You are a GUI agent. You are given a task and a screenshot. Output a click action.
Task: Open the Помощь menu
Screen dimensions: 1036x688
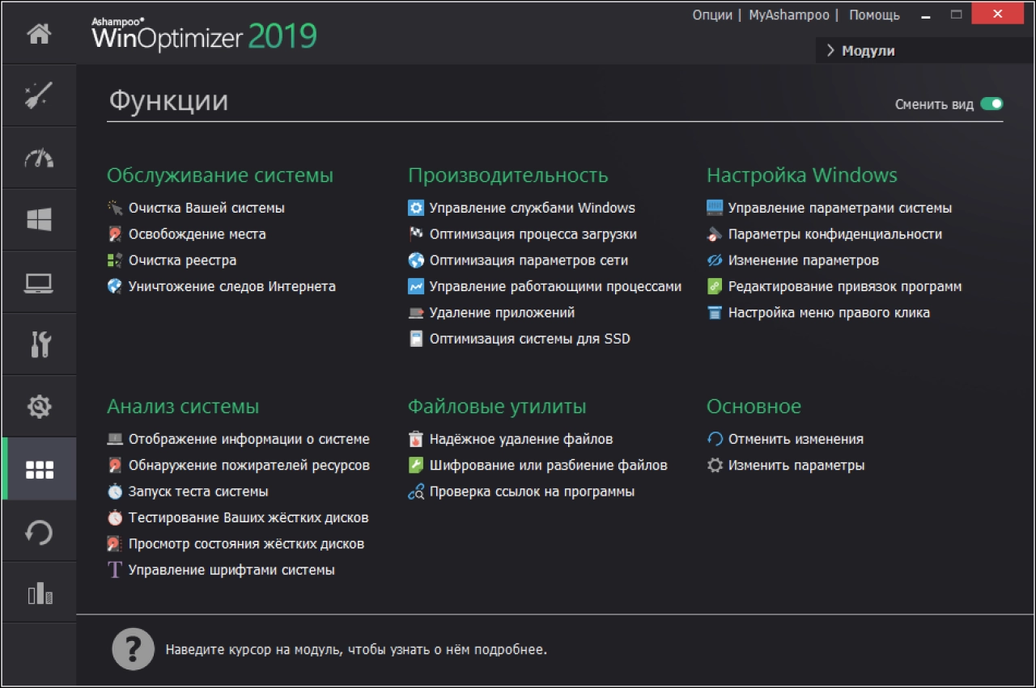point(874,15)
